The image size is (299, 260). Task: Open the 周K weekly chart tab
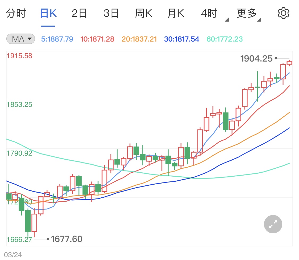coord(144,13)
